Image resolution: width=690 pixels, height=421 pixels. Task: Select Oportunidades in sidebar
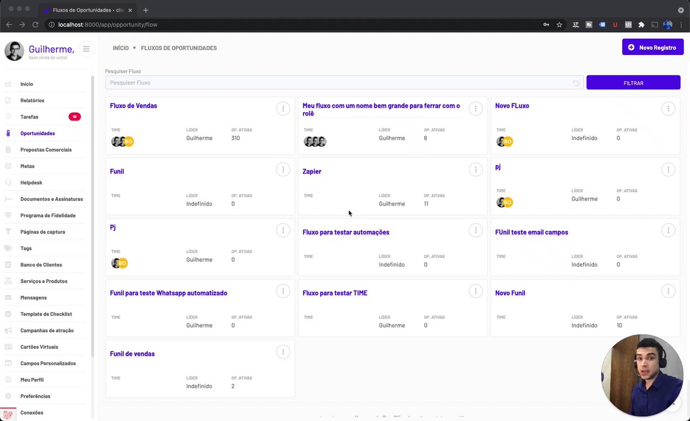tap(38, 134)
